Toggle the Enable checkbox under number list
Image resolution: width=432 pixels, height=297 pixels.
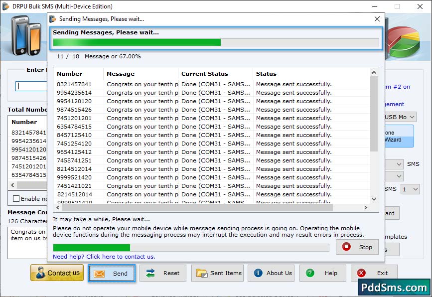pyautogui.click(x=16, y=199)
